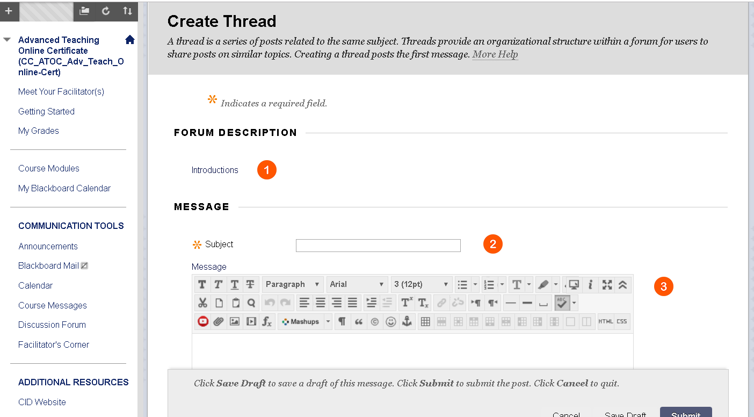Switch editor to full screen mode

[x=607, y=285]
